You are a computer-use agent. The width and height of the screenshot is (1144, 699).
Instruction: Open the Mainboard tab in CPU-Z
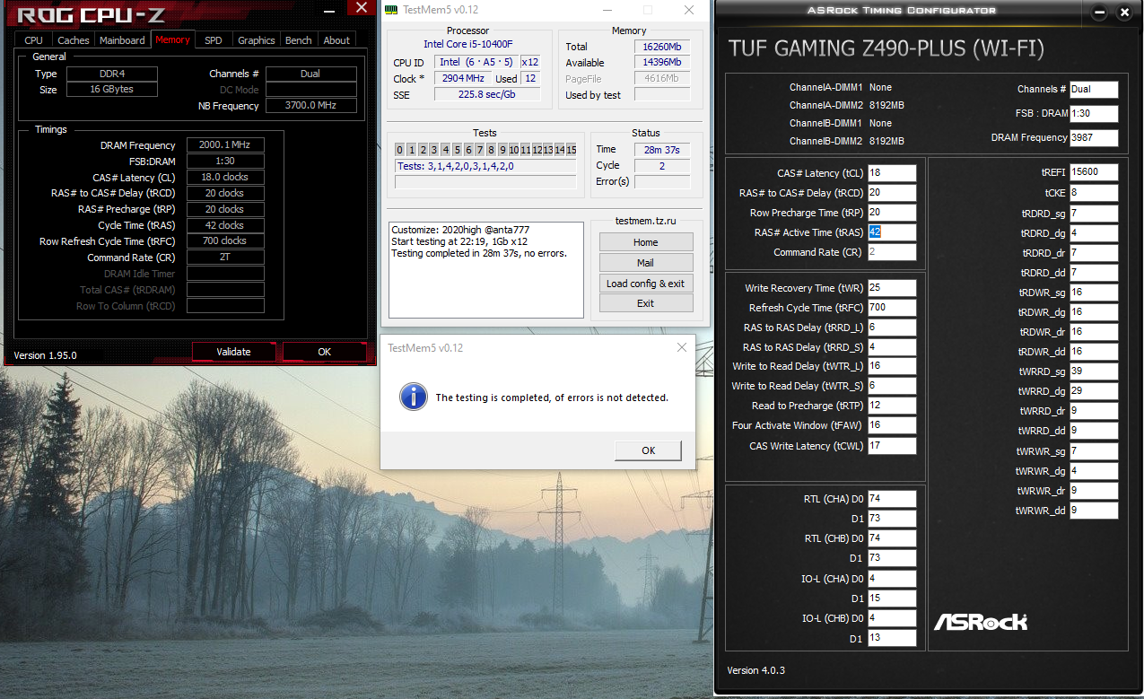click(122, 40)
